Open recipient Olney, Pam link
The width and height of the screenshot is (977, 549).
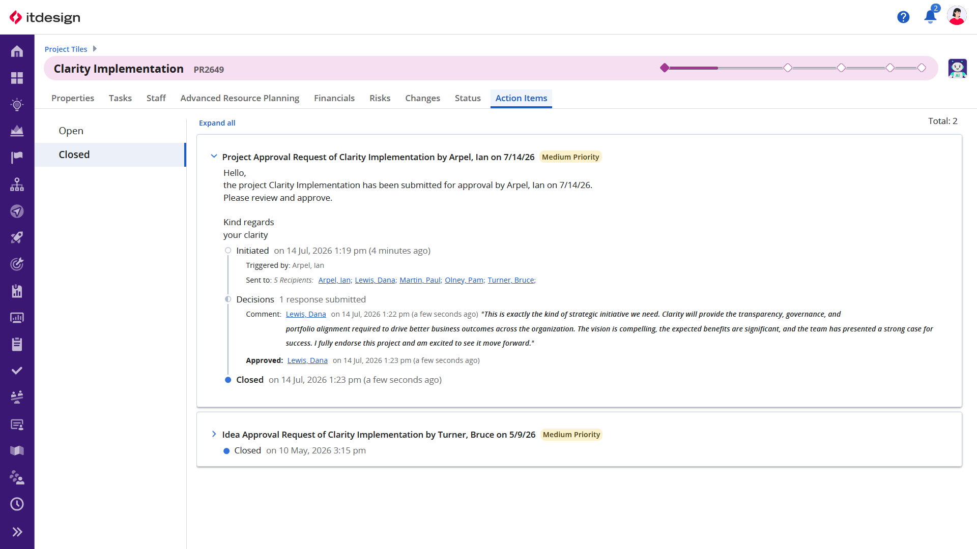(x=464, y=280)
